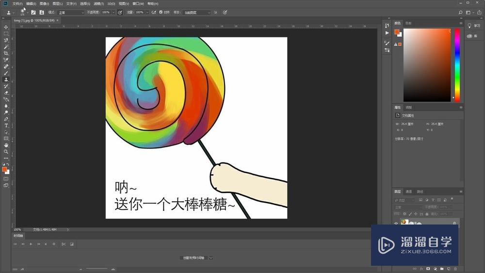Toggle airbrush build-up mode

154,13
